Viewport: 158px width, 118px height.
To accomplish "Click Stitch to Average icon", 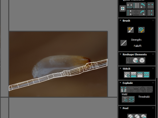I will [134, 75].
